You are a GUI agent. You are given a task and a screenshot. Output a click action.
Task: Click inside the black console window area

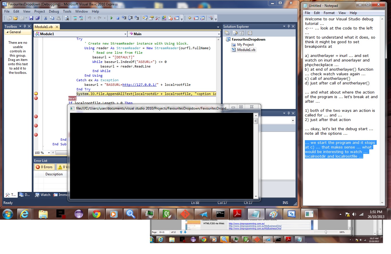(162, 156)
